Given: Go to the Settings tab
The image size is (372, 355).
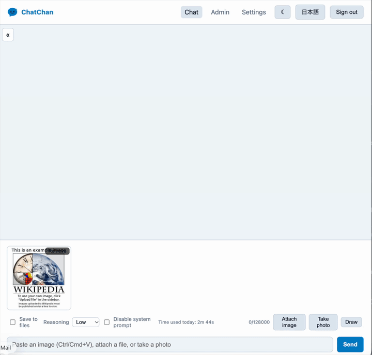Looking at the screenshot, I should (254, 12).
